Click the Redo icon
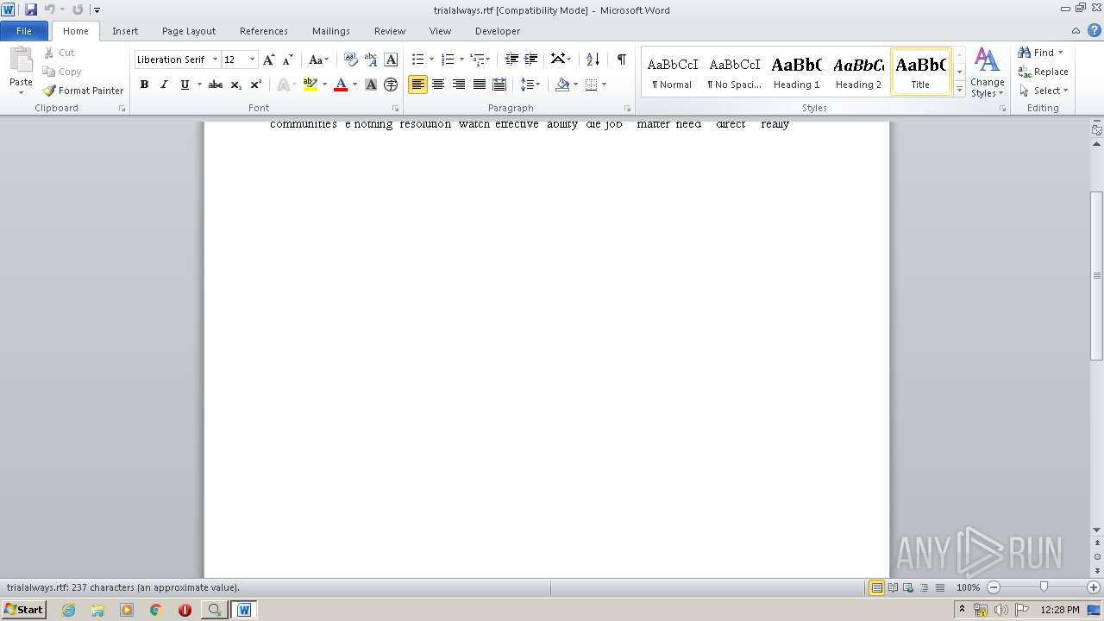Viewport: 1104px width, 621px height. (x=78, y=9)
